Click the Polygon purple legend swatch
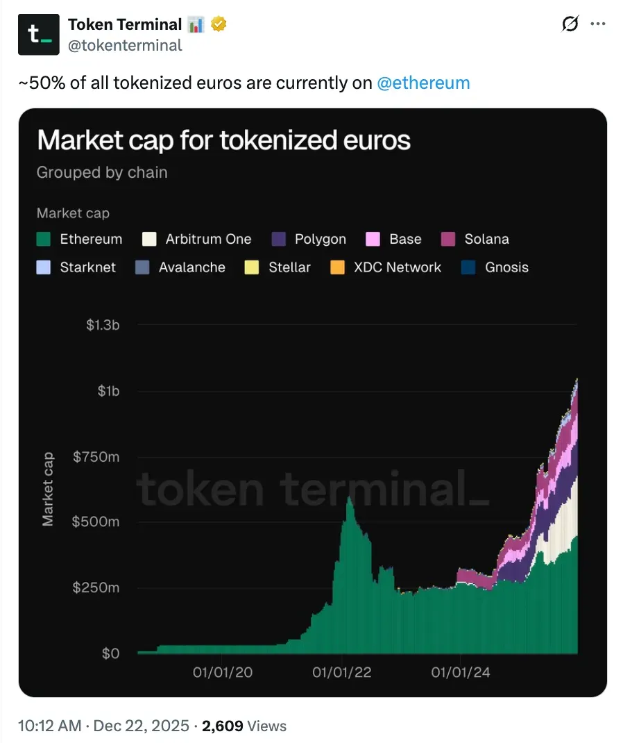 point(278,240)
